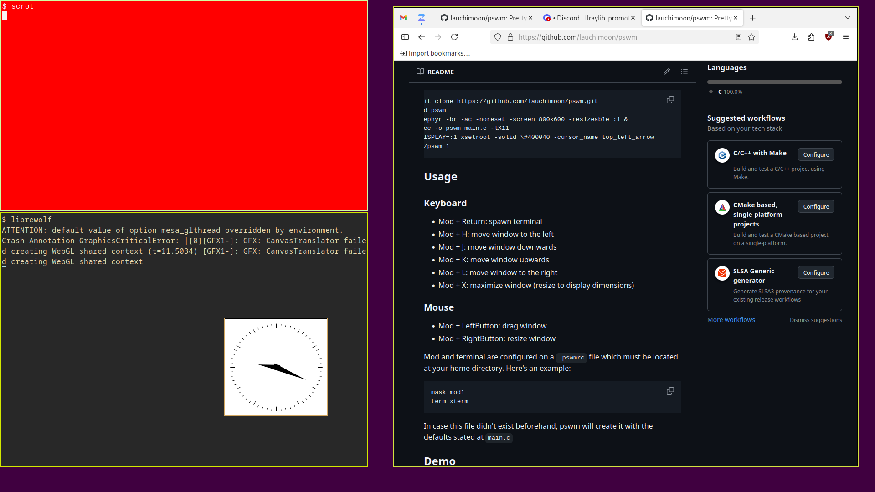
Task: Configure the C/C++ with Make workflow
Action: (x=816, y=154)
